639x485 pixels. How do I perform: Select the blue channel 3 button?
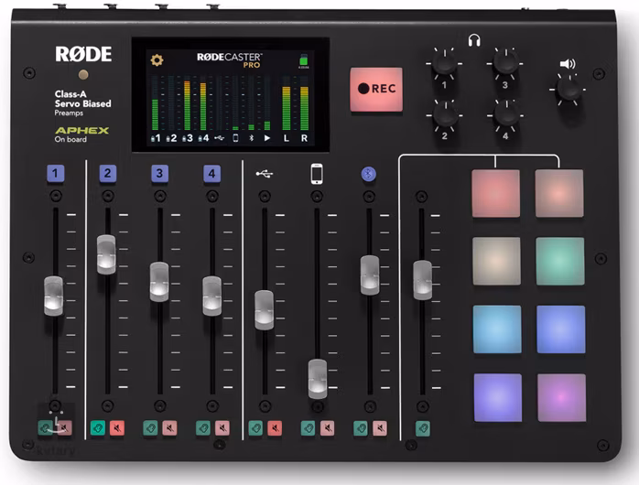pos(159,174)
